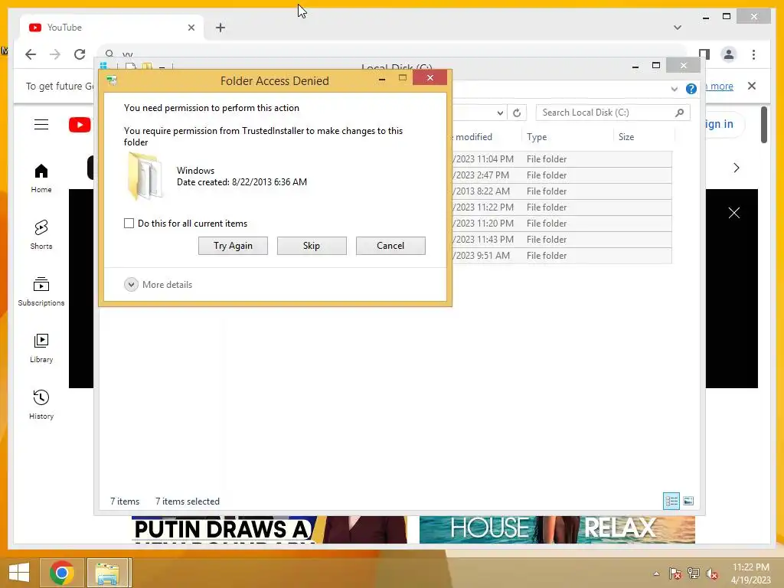
Task: Click the Try Again button
Action: point(233,246)
